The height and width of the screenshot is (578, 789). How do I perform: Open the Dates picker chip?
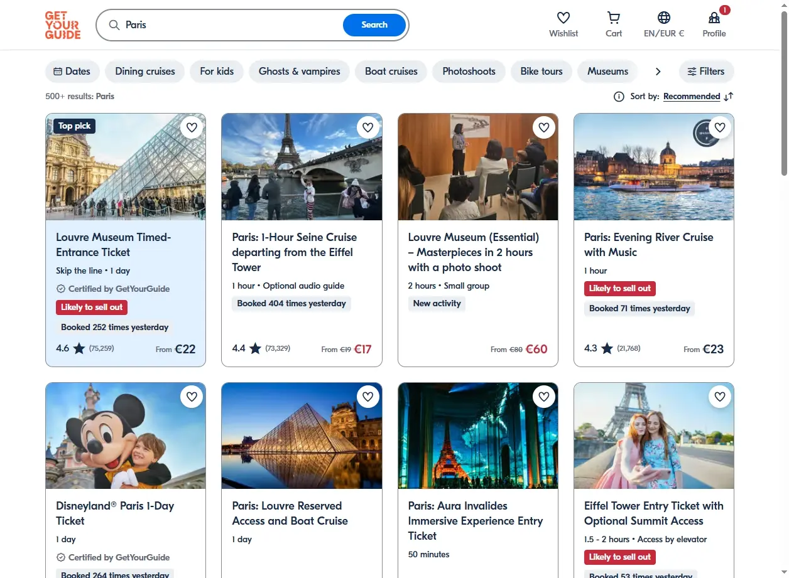tap(72, 72)
